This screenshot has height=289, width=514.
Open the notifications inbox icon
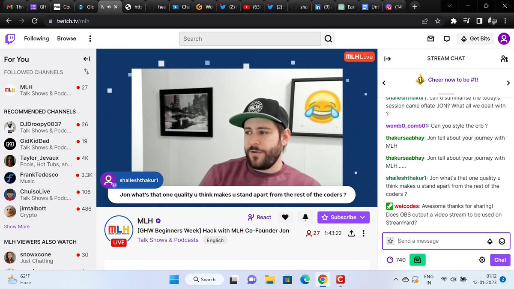click(431, 39)
